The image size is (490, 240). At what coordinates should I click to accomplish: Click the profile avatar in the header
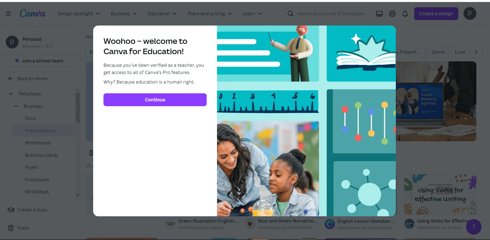coord(470,13)
